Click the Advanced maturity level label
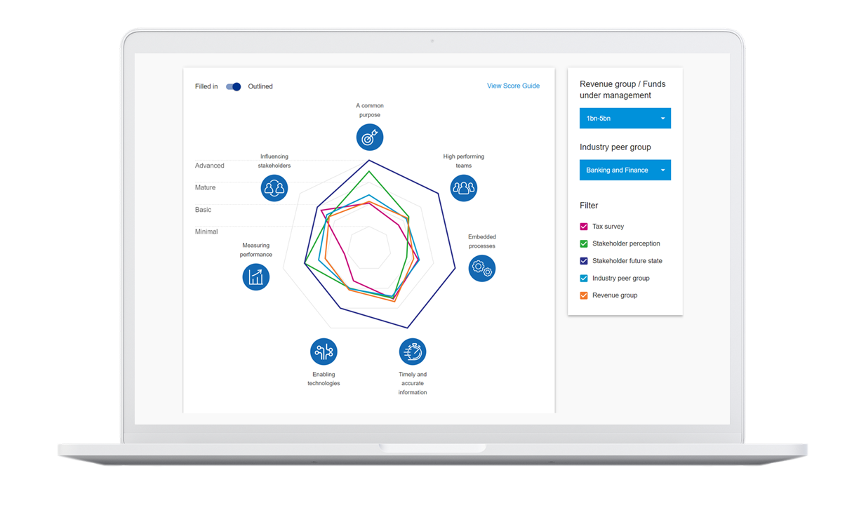 [210, 166]
